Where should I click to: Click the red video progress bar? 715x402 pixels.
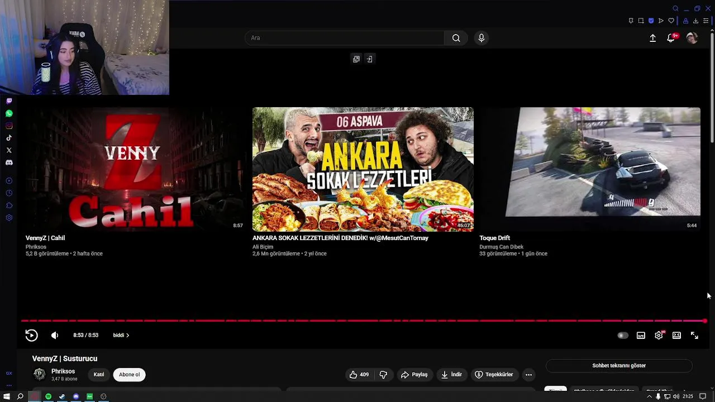(363, 321)
